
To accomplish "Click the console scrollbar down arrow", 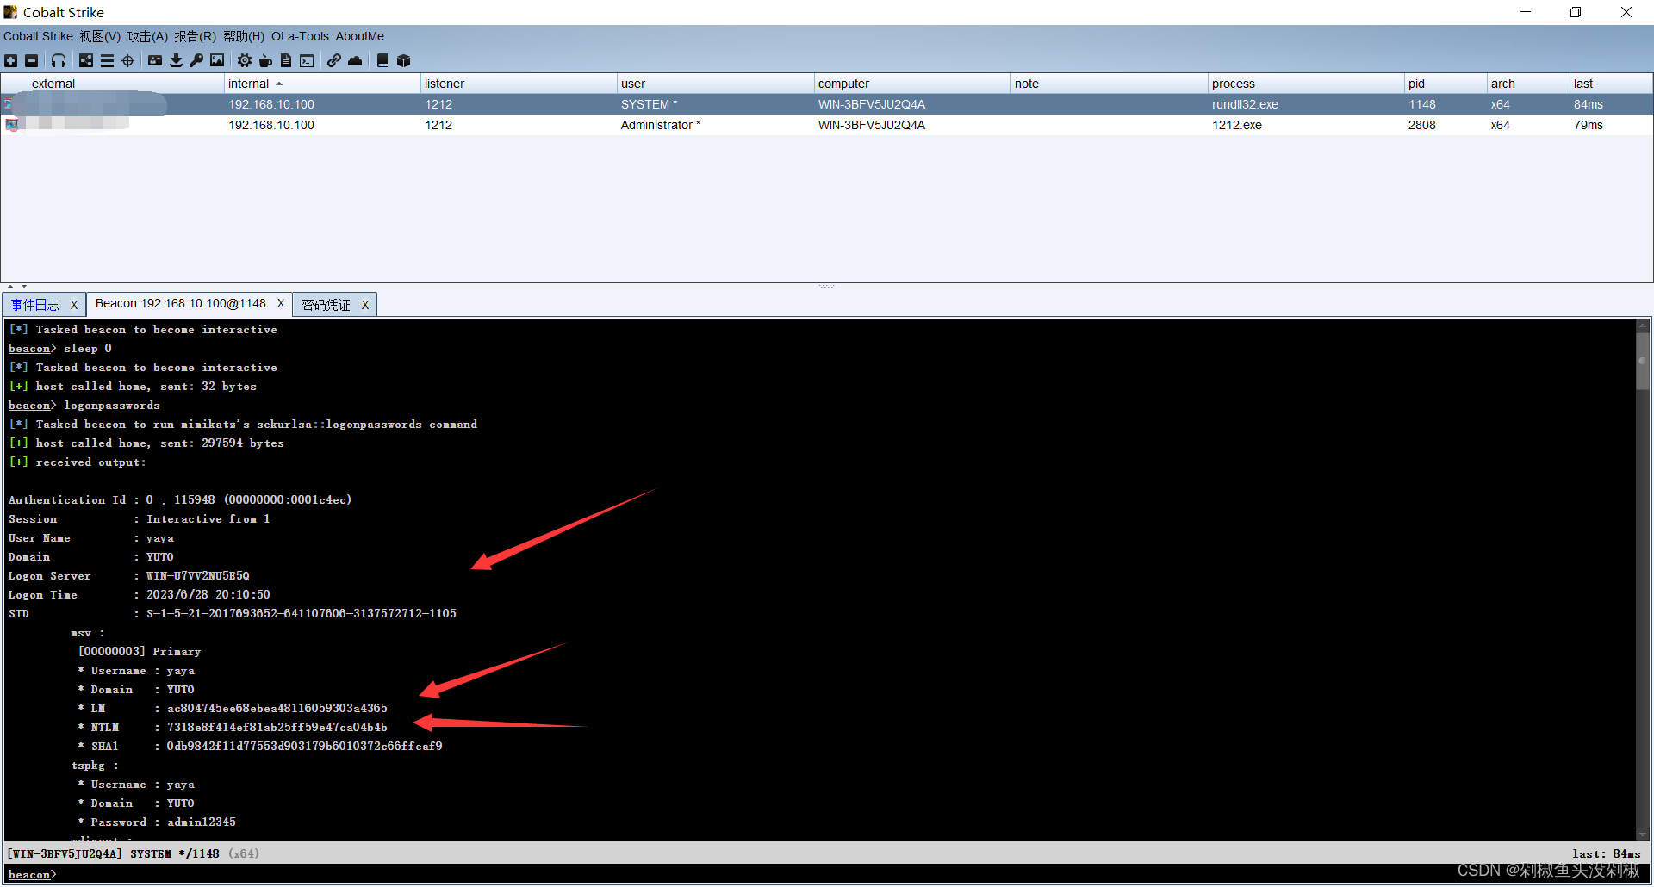I will click(x=1643, y=834).
